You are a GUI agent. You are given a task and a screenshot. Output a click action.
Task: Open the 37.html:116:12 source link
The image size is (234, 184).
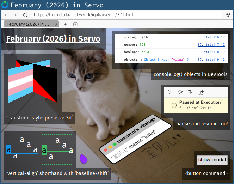[211, 37]
